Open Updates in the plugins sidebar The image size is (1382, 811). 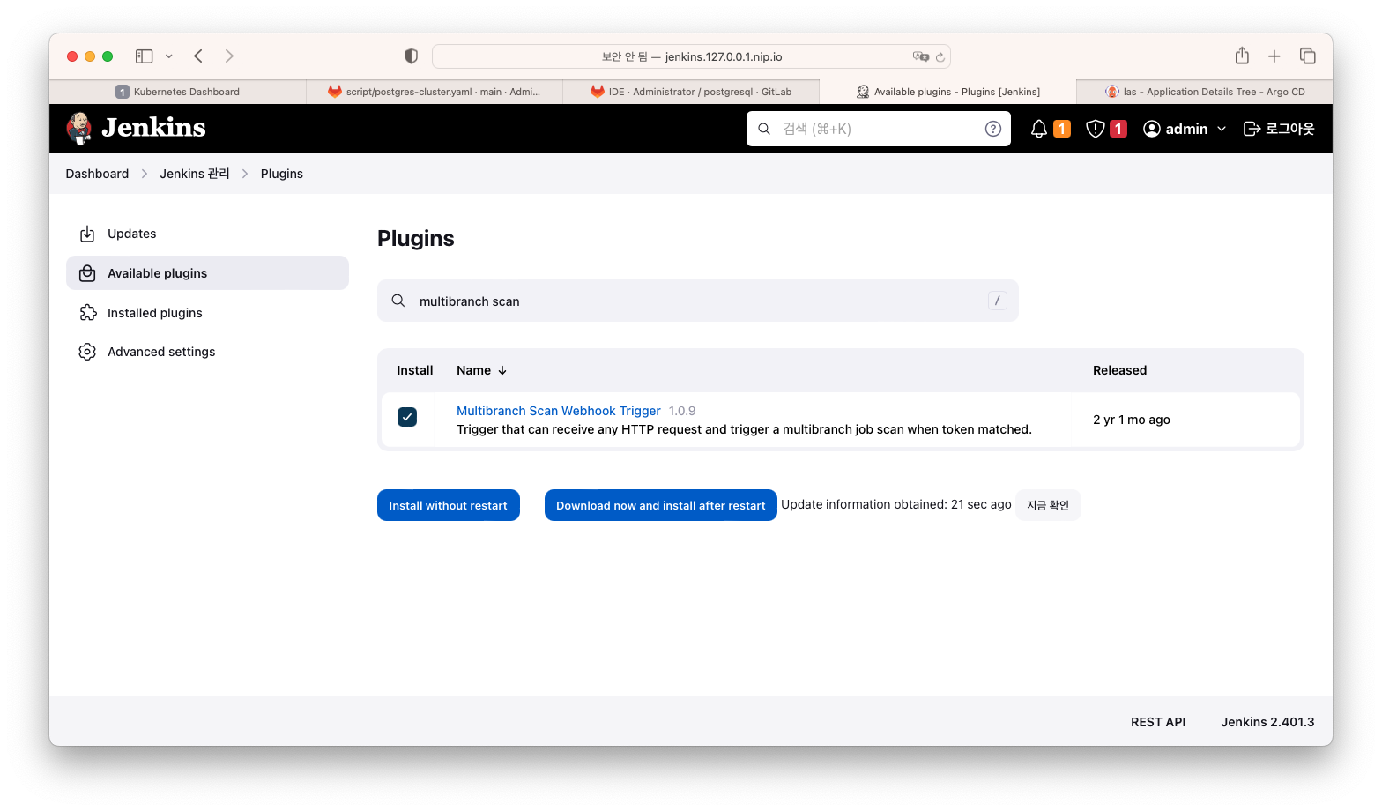point(207,234)
